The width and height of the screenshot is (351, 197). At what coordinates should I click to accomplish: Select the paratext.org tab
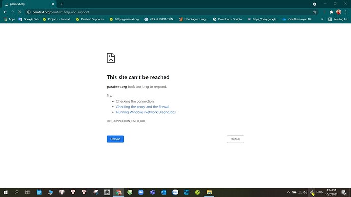point(29,4)
